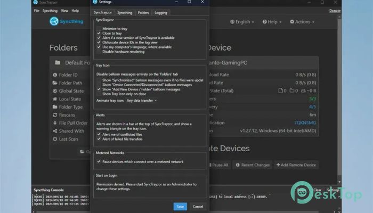Toggle Use my computer's language option
Viewport: 373px width, 213px height.
click(99, 47)
